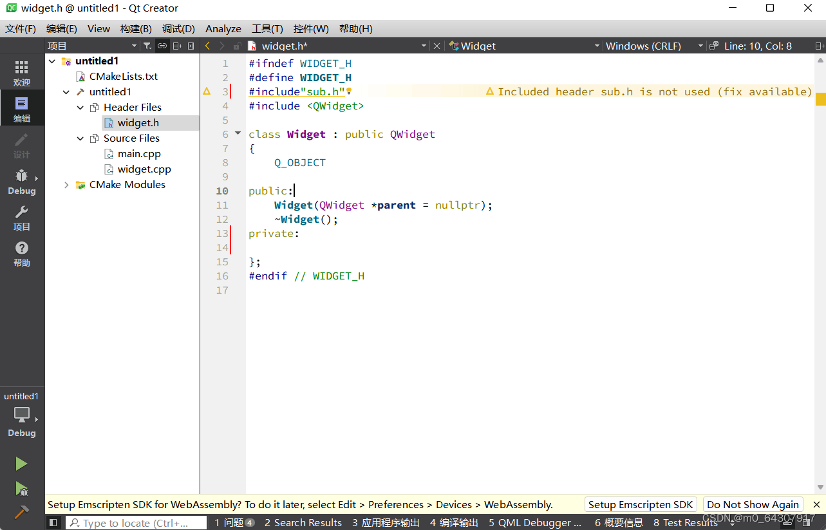826x530 pixels.
Task: Open the output panes more menu arrow
Action: click(732, 523)
